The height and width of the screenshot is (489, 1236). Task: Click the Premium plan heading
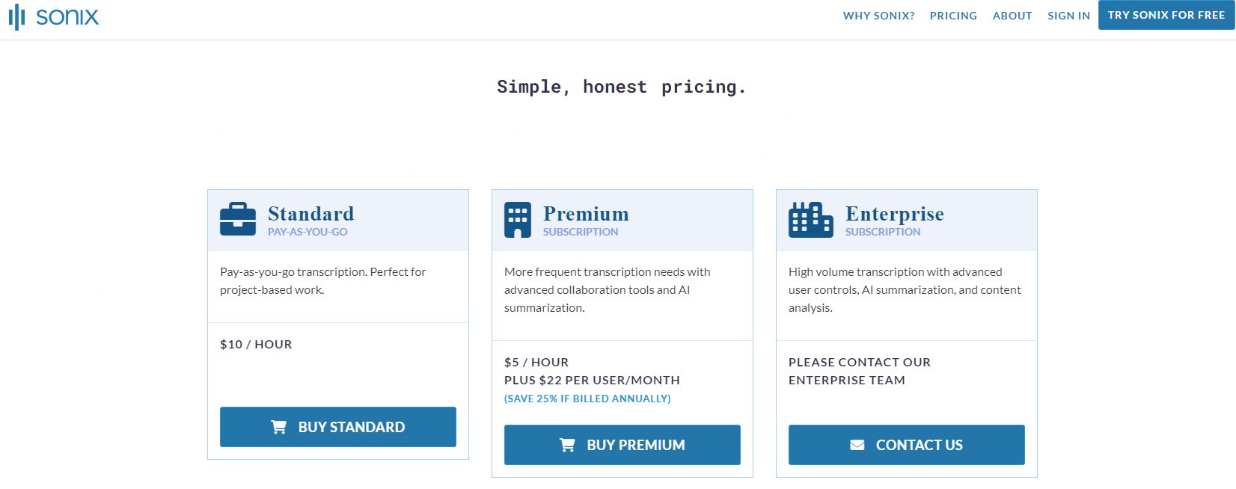586,214
